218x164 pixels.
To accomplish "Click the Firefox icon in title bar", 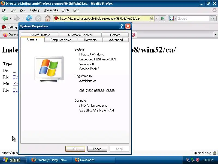I will (x=2, y=3).
